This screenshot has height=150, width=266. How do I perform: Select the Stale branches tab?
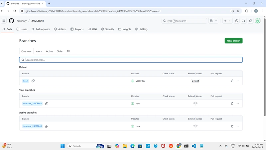60,51
